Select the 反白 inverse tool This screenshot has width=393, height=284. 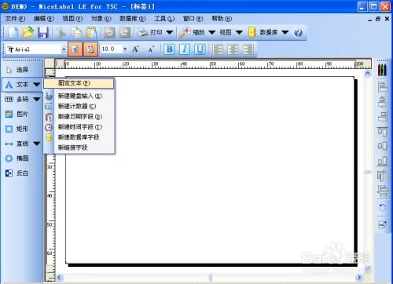click(x=17, y=173)
